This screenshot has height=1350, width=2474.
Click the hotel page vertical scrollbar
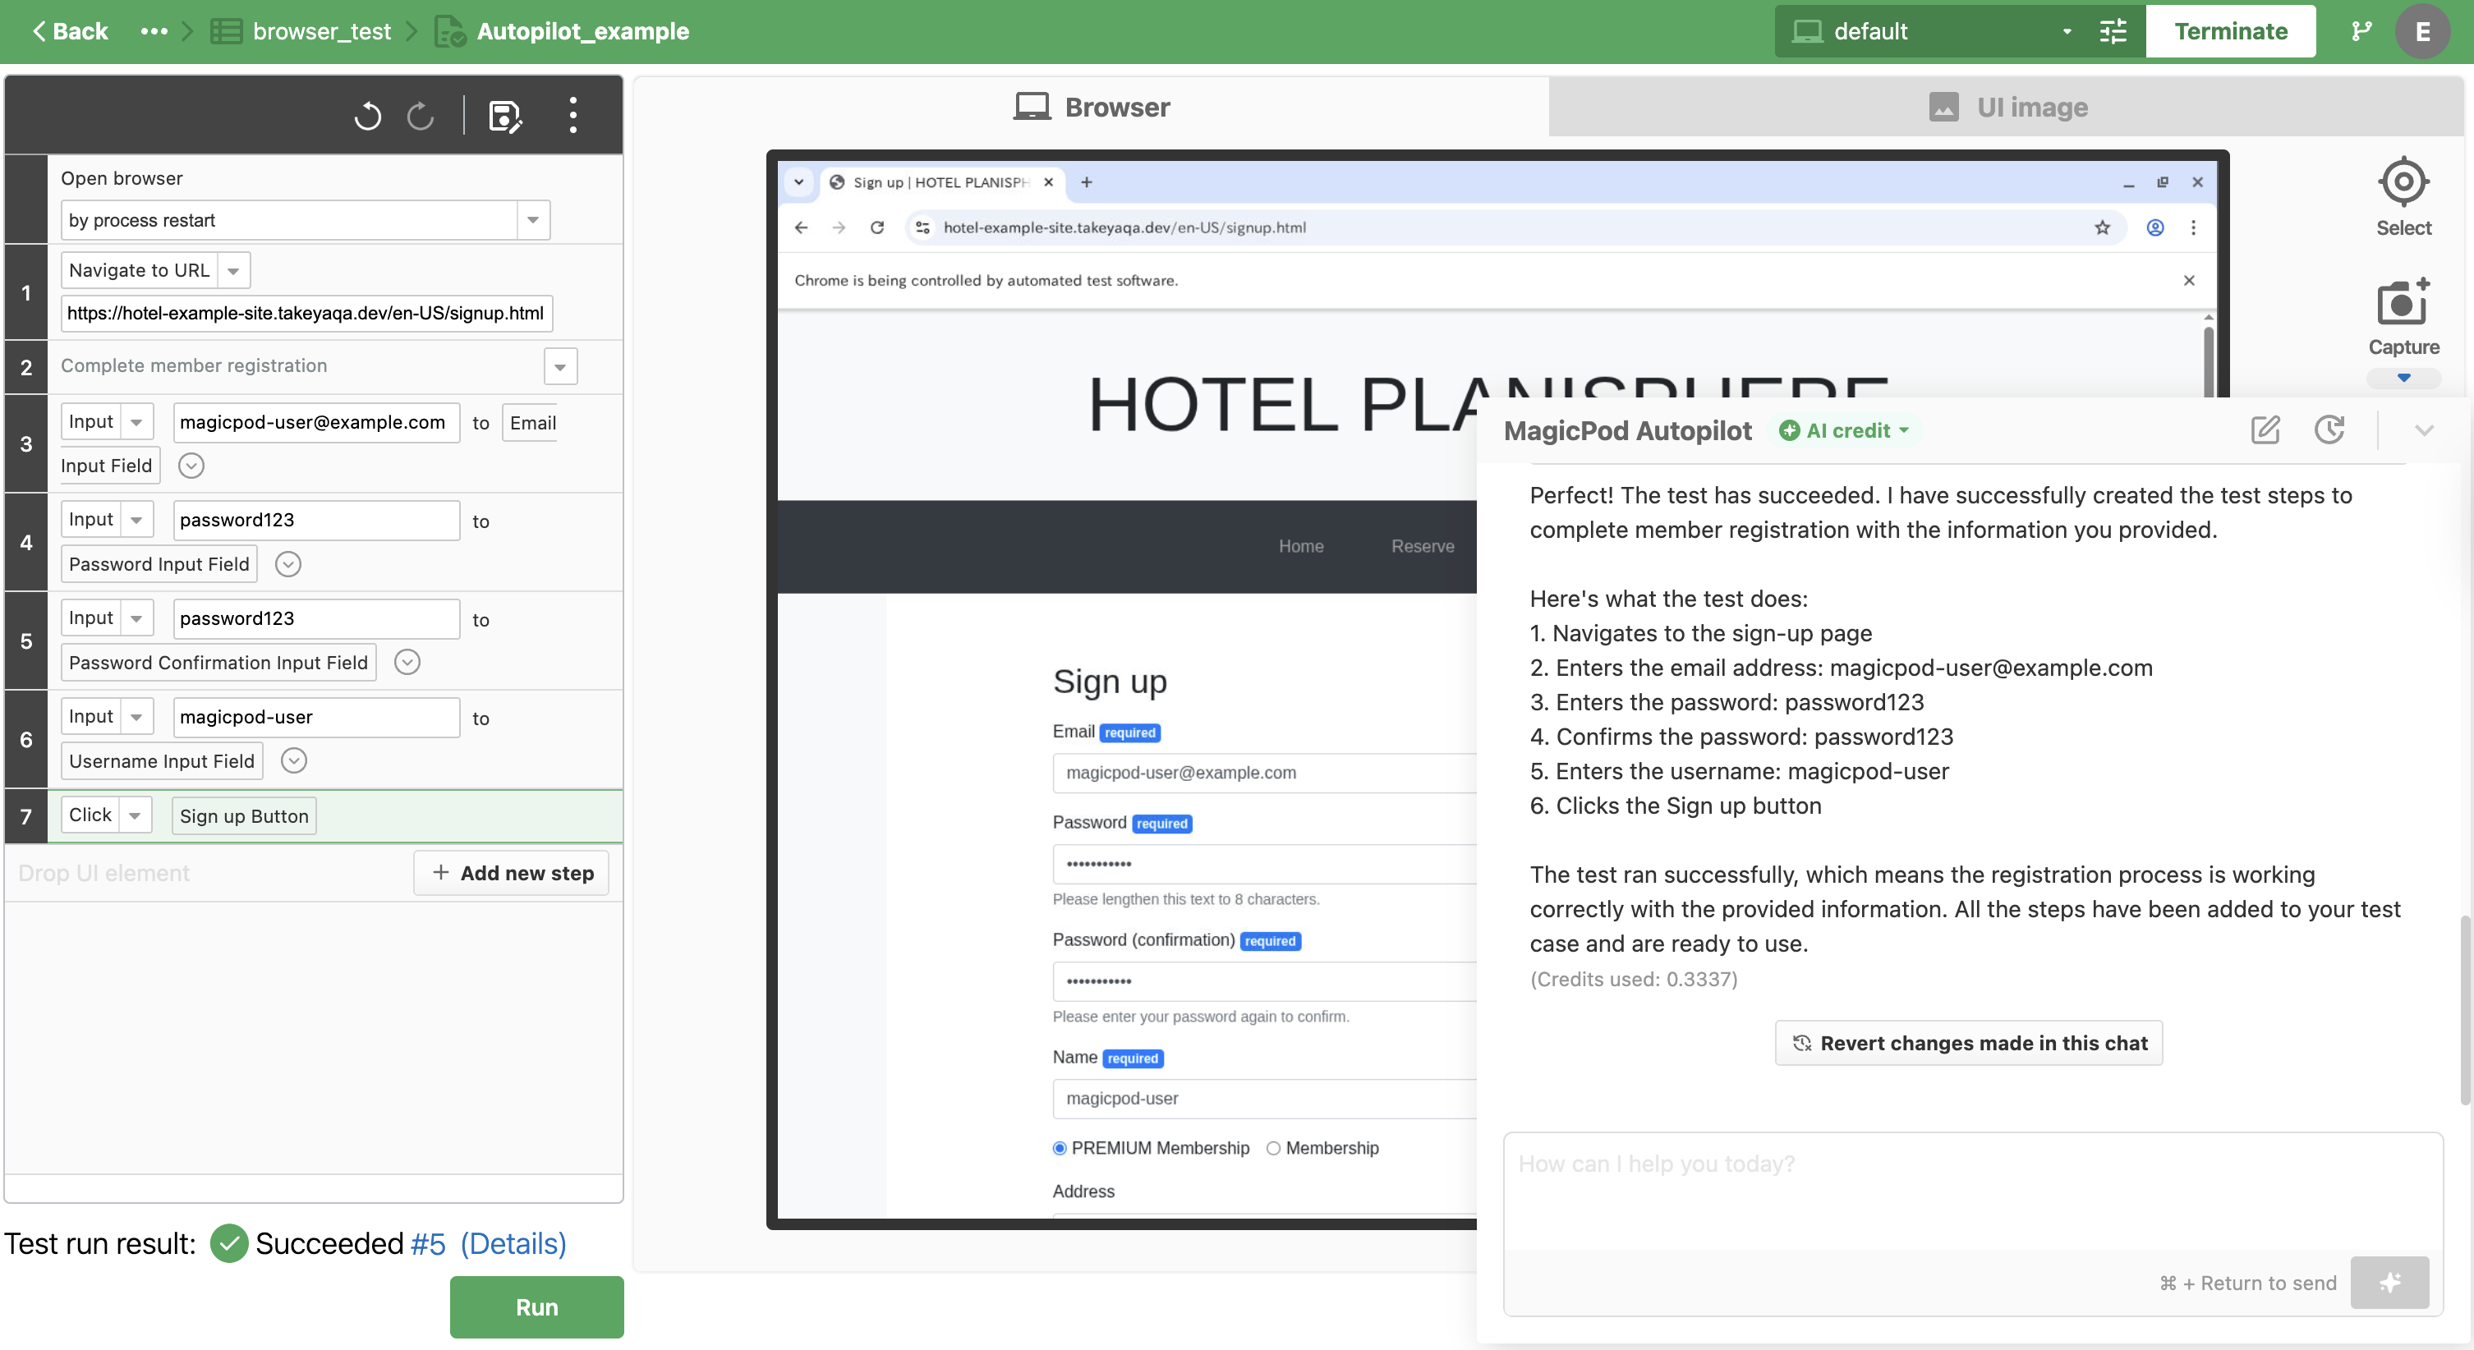pyautogui.click(x=2208, y=363)
